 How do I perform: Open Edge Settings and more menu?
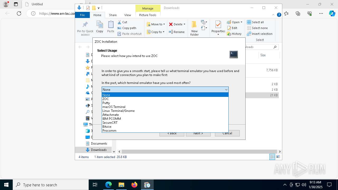coord(321,13)
